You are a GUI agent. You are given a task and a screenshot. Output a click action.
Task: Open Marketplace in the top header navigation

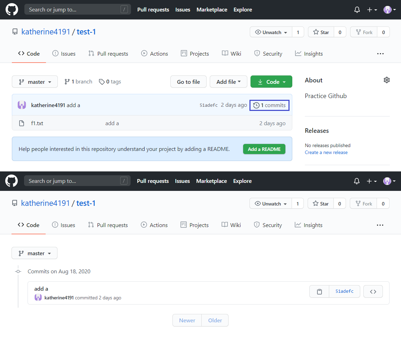212,10
